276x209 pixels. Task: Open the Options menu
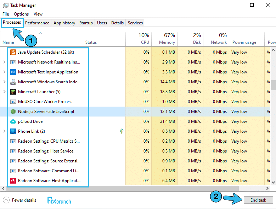(21, 14)
